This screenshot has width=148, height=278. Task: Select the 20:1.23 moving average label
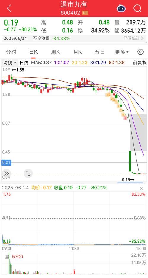point(79,63)
